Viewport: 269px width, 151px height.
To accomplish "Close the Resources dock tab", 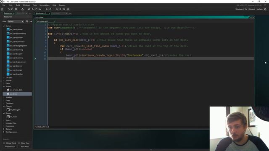I will point(14,13).
